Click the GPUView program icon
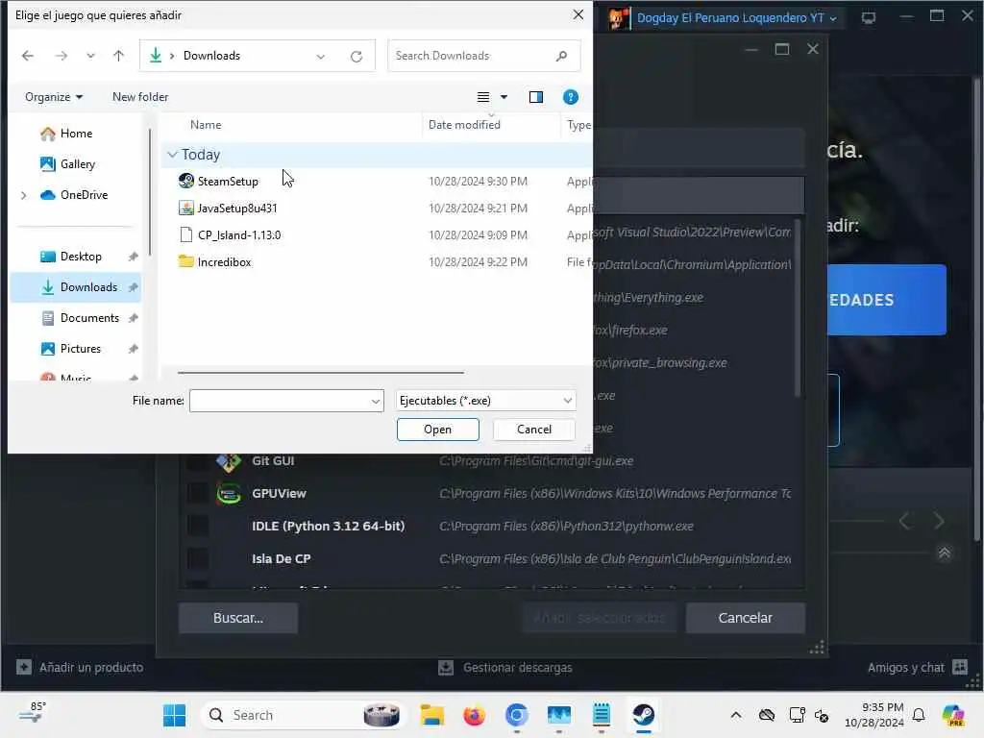The width and height of the screenshot is (984, 738). (x=229, y=494)
